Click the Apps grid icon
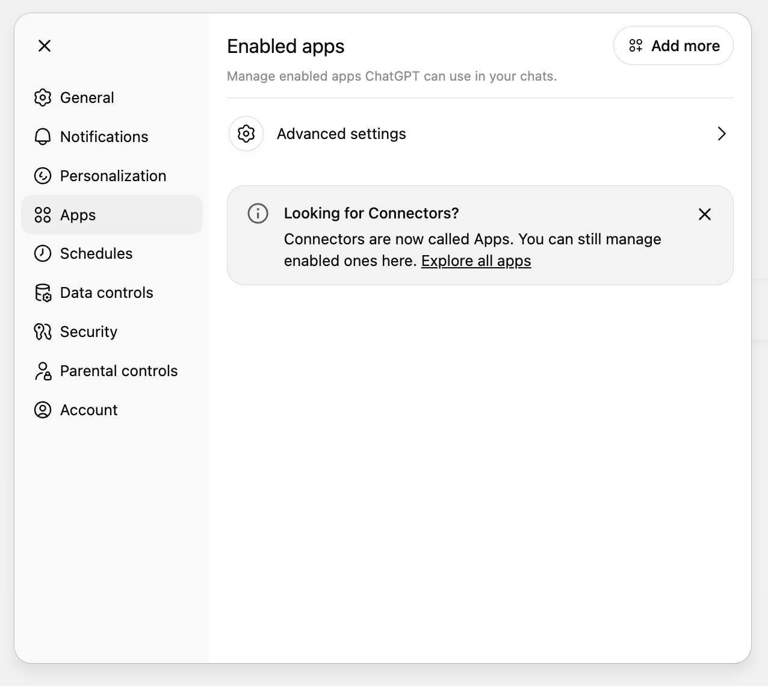This screenshot has width=768, height=686. [43, 215]
